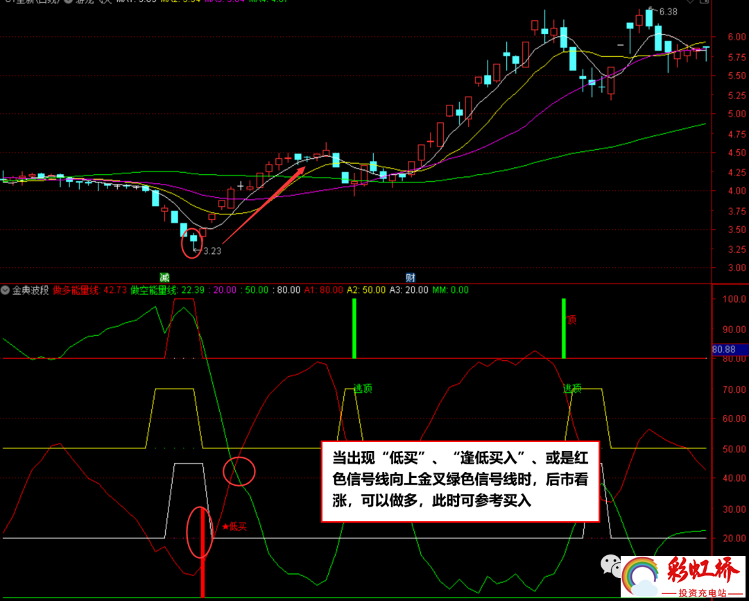
Task: Click the ★低买 buy signal label
Action: click(x=234, y=527)
